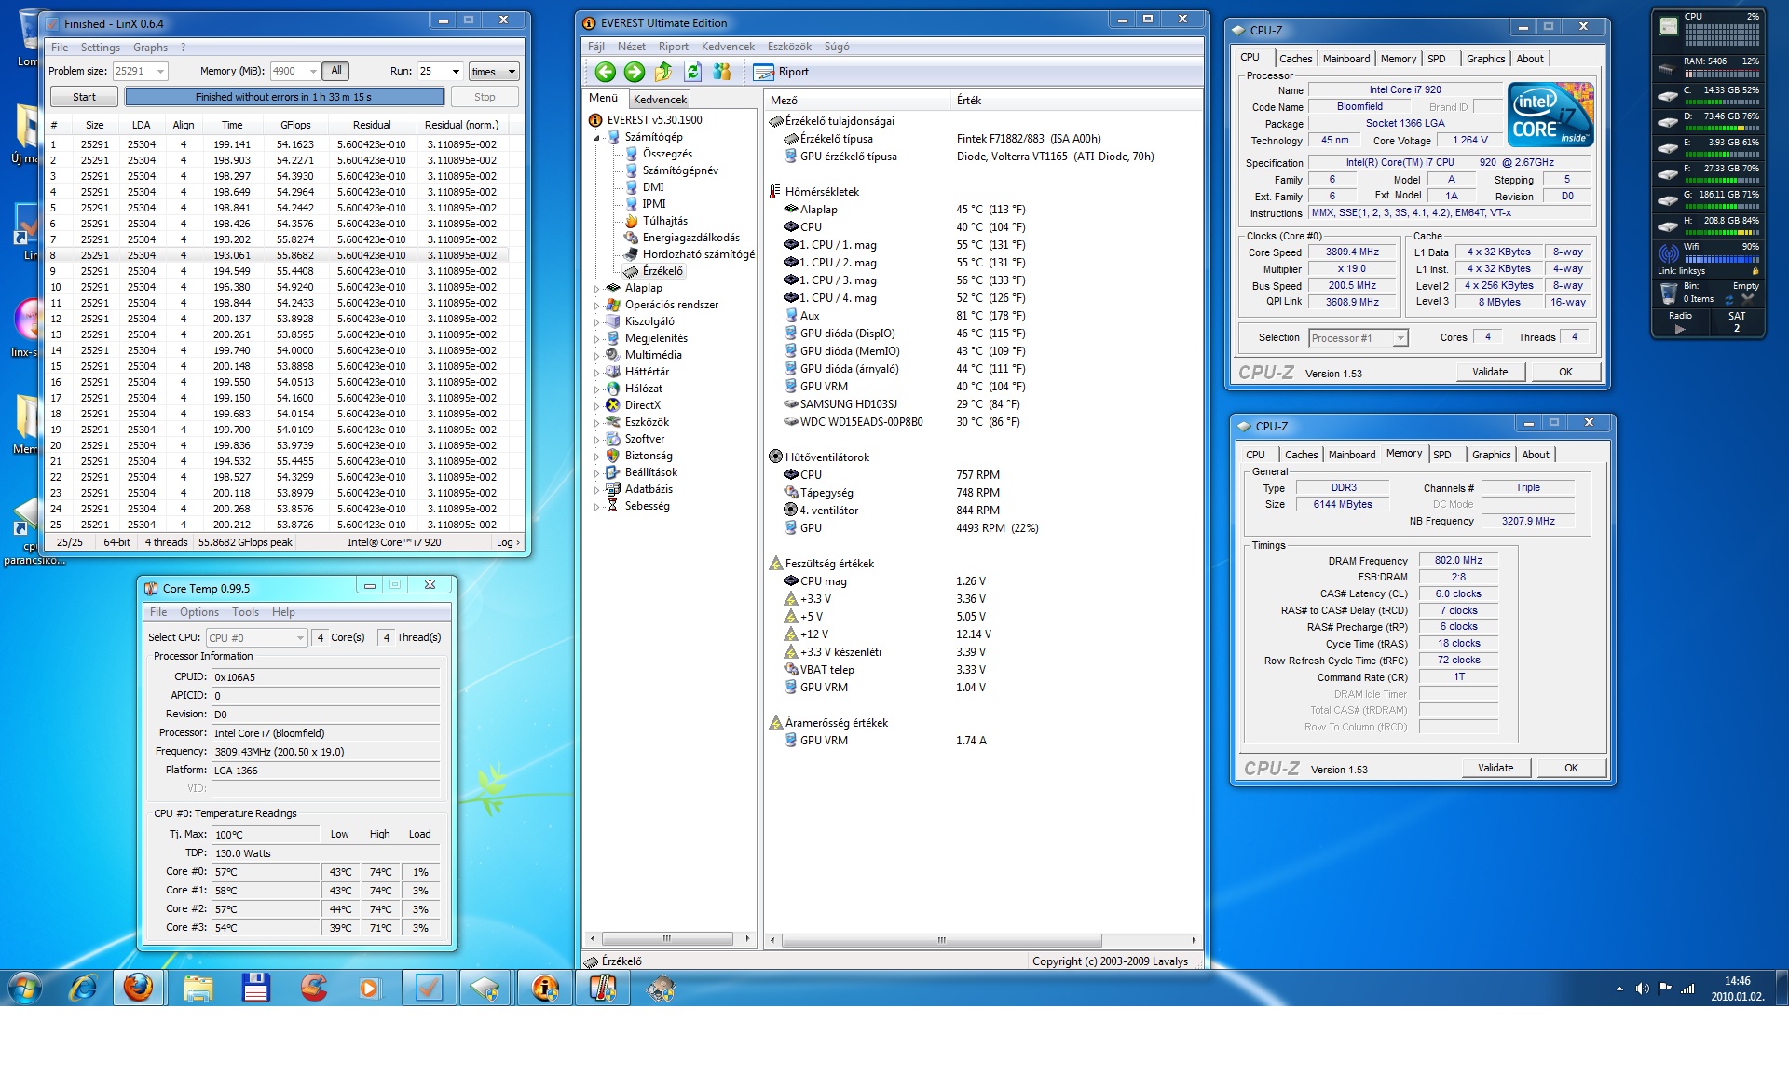Collapse the Számítógép tree node
This screenshot has width=1789, height=1091.
click(x=597, y=137)
